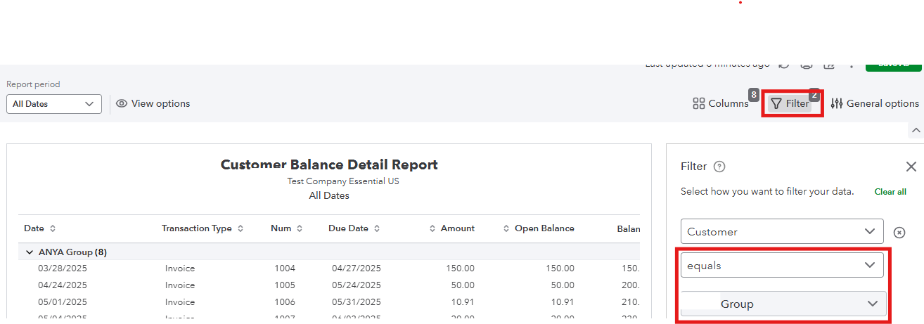Sort by the Transaction Type column

(x=240, y=228)
